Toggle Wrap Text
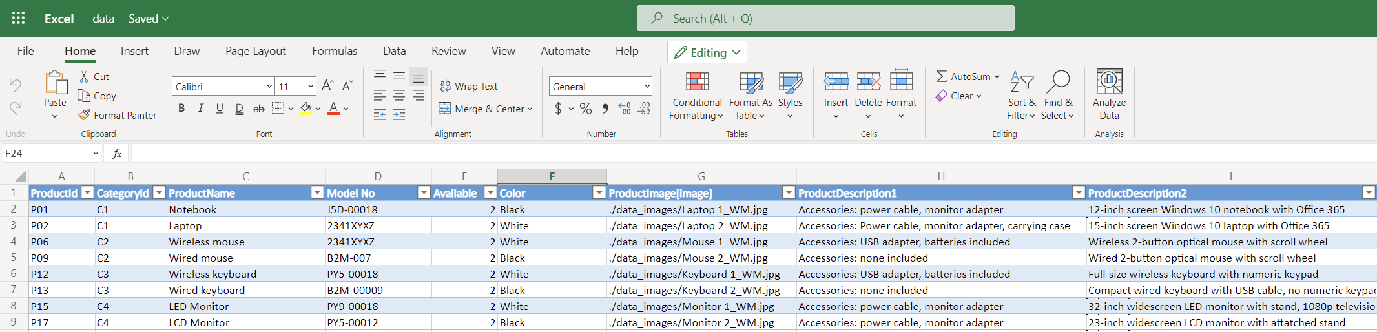1377x332 pixels. pos(469,86)
